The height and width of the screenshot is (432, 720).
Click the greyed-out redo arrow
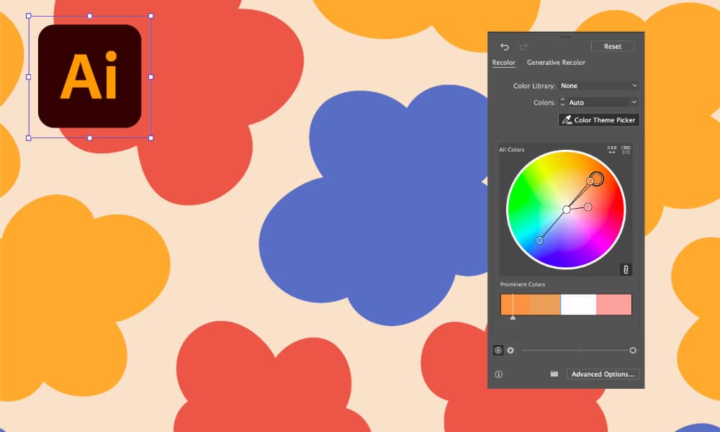tap(523, 47)
